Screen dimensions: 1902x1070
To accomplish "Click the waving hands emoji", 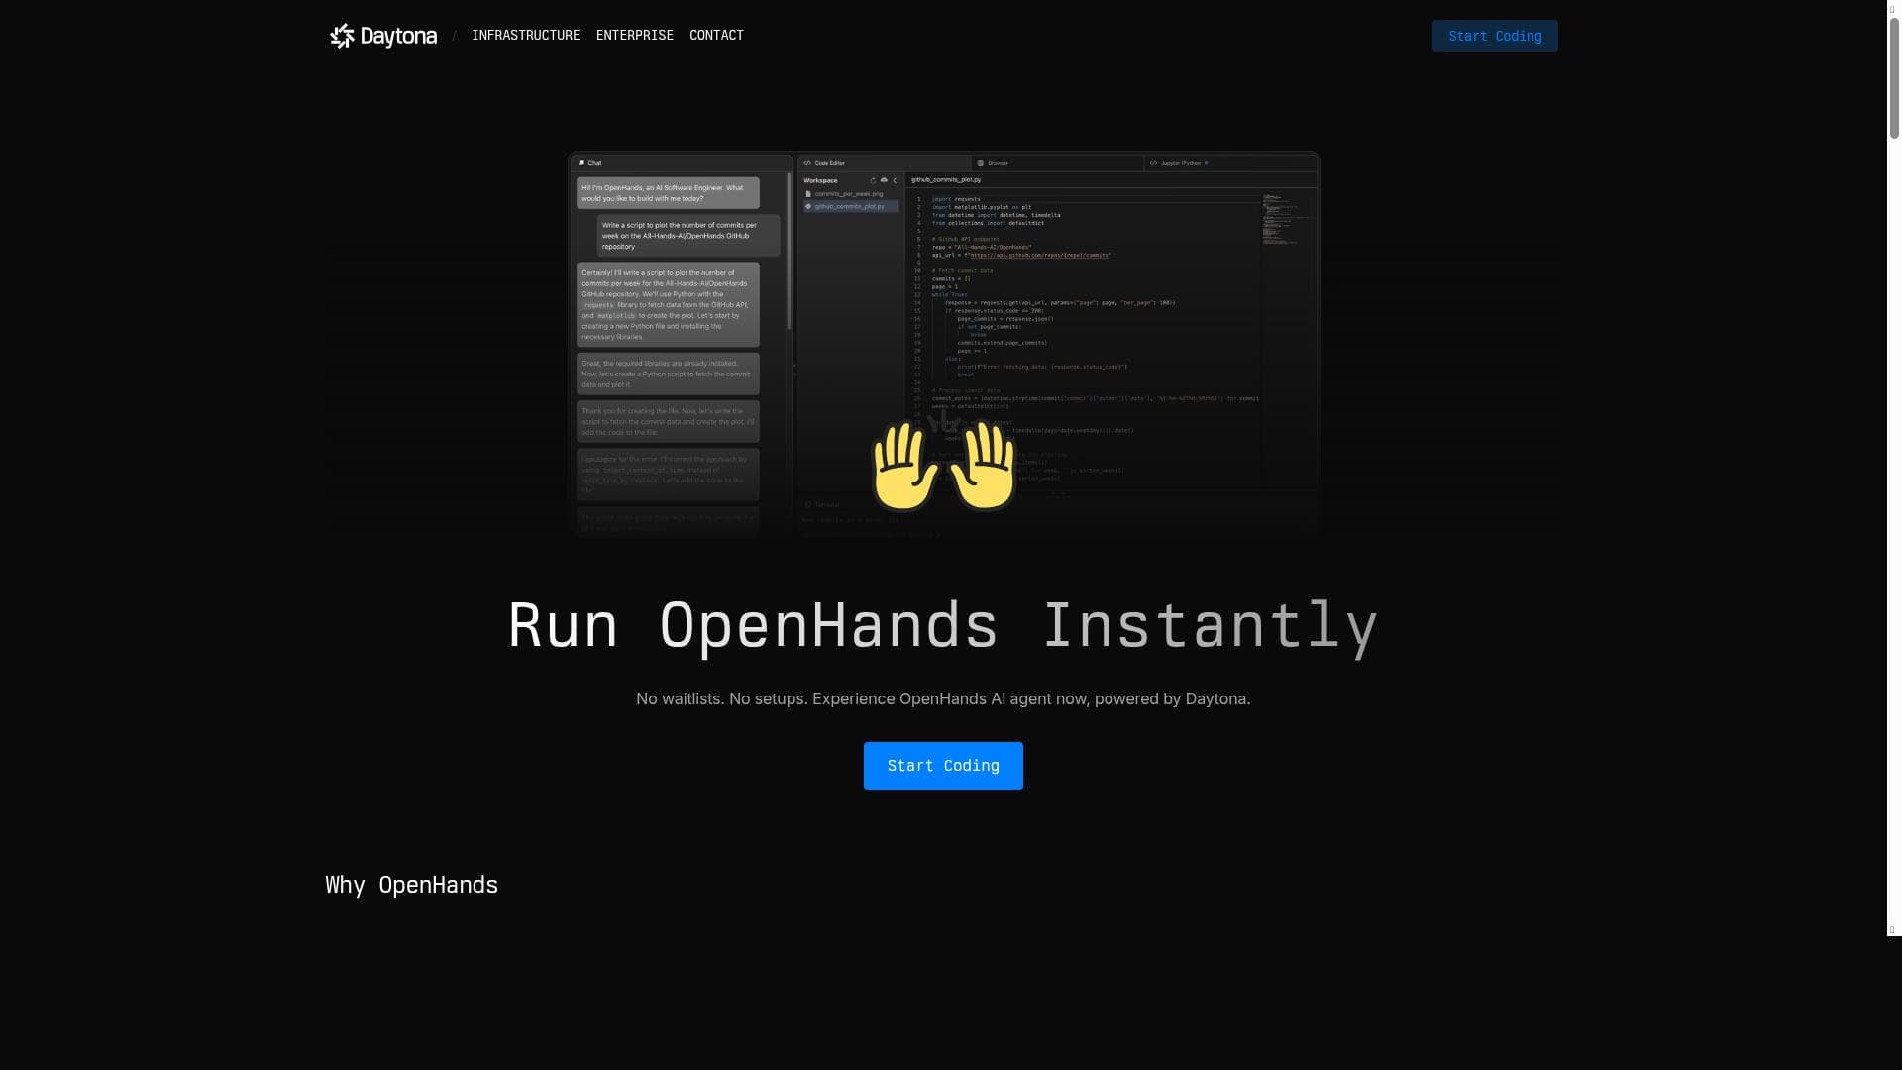I will pos(943,466).
